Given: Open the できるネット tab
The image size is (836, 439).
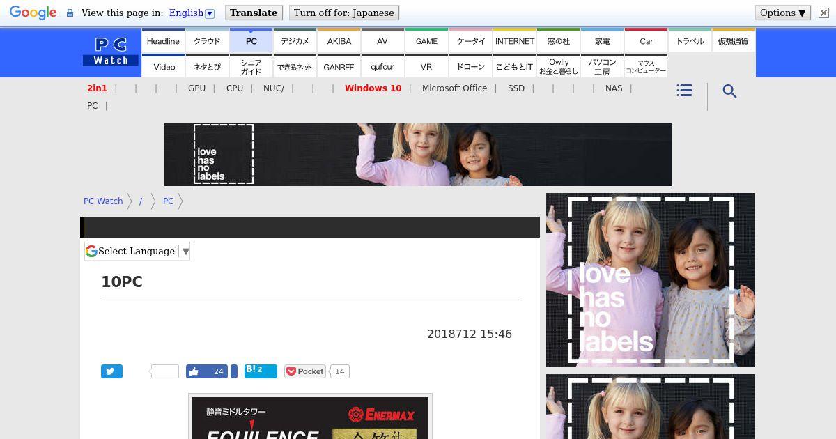Looking at the screenshot, I should tap(295, 66).
